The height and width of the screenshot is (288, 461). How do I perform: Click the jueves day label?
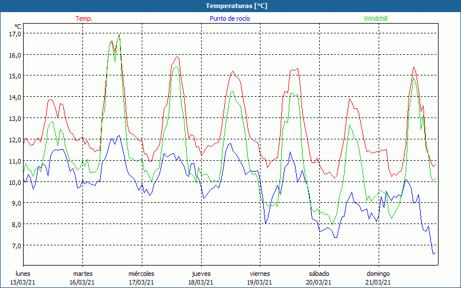pyautogui.click(x=201, y=274)
